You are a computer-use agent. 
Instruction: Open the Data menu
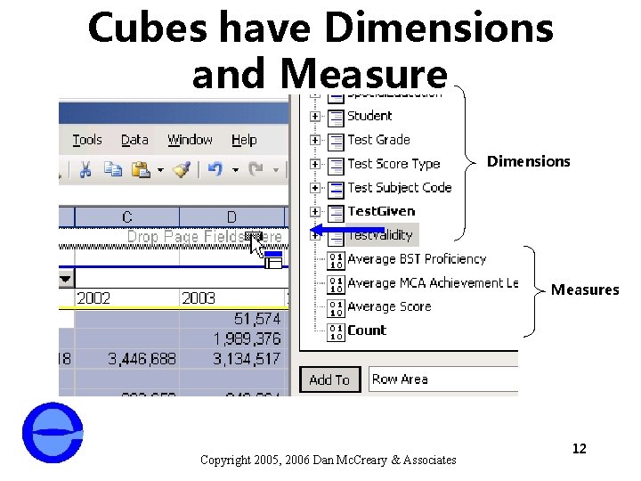(134, 140)
